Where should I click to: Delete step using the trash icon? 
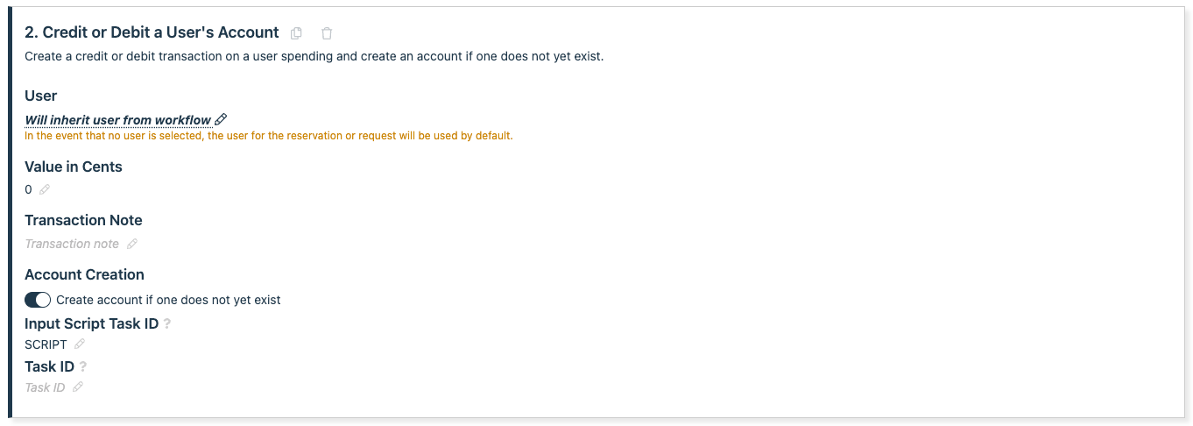(x=327, y=33)
